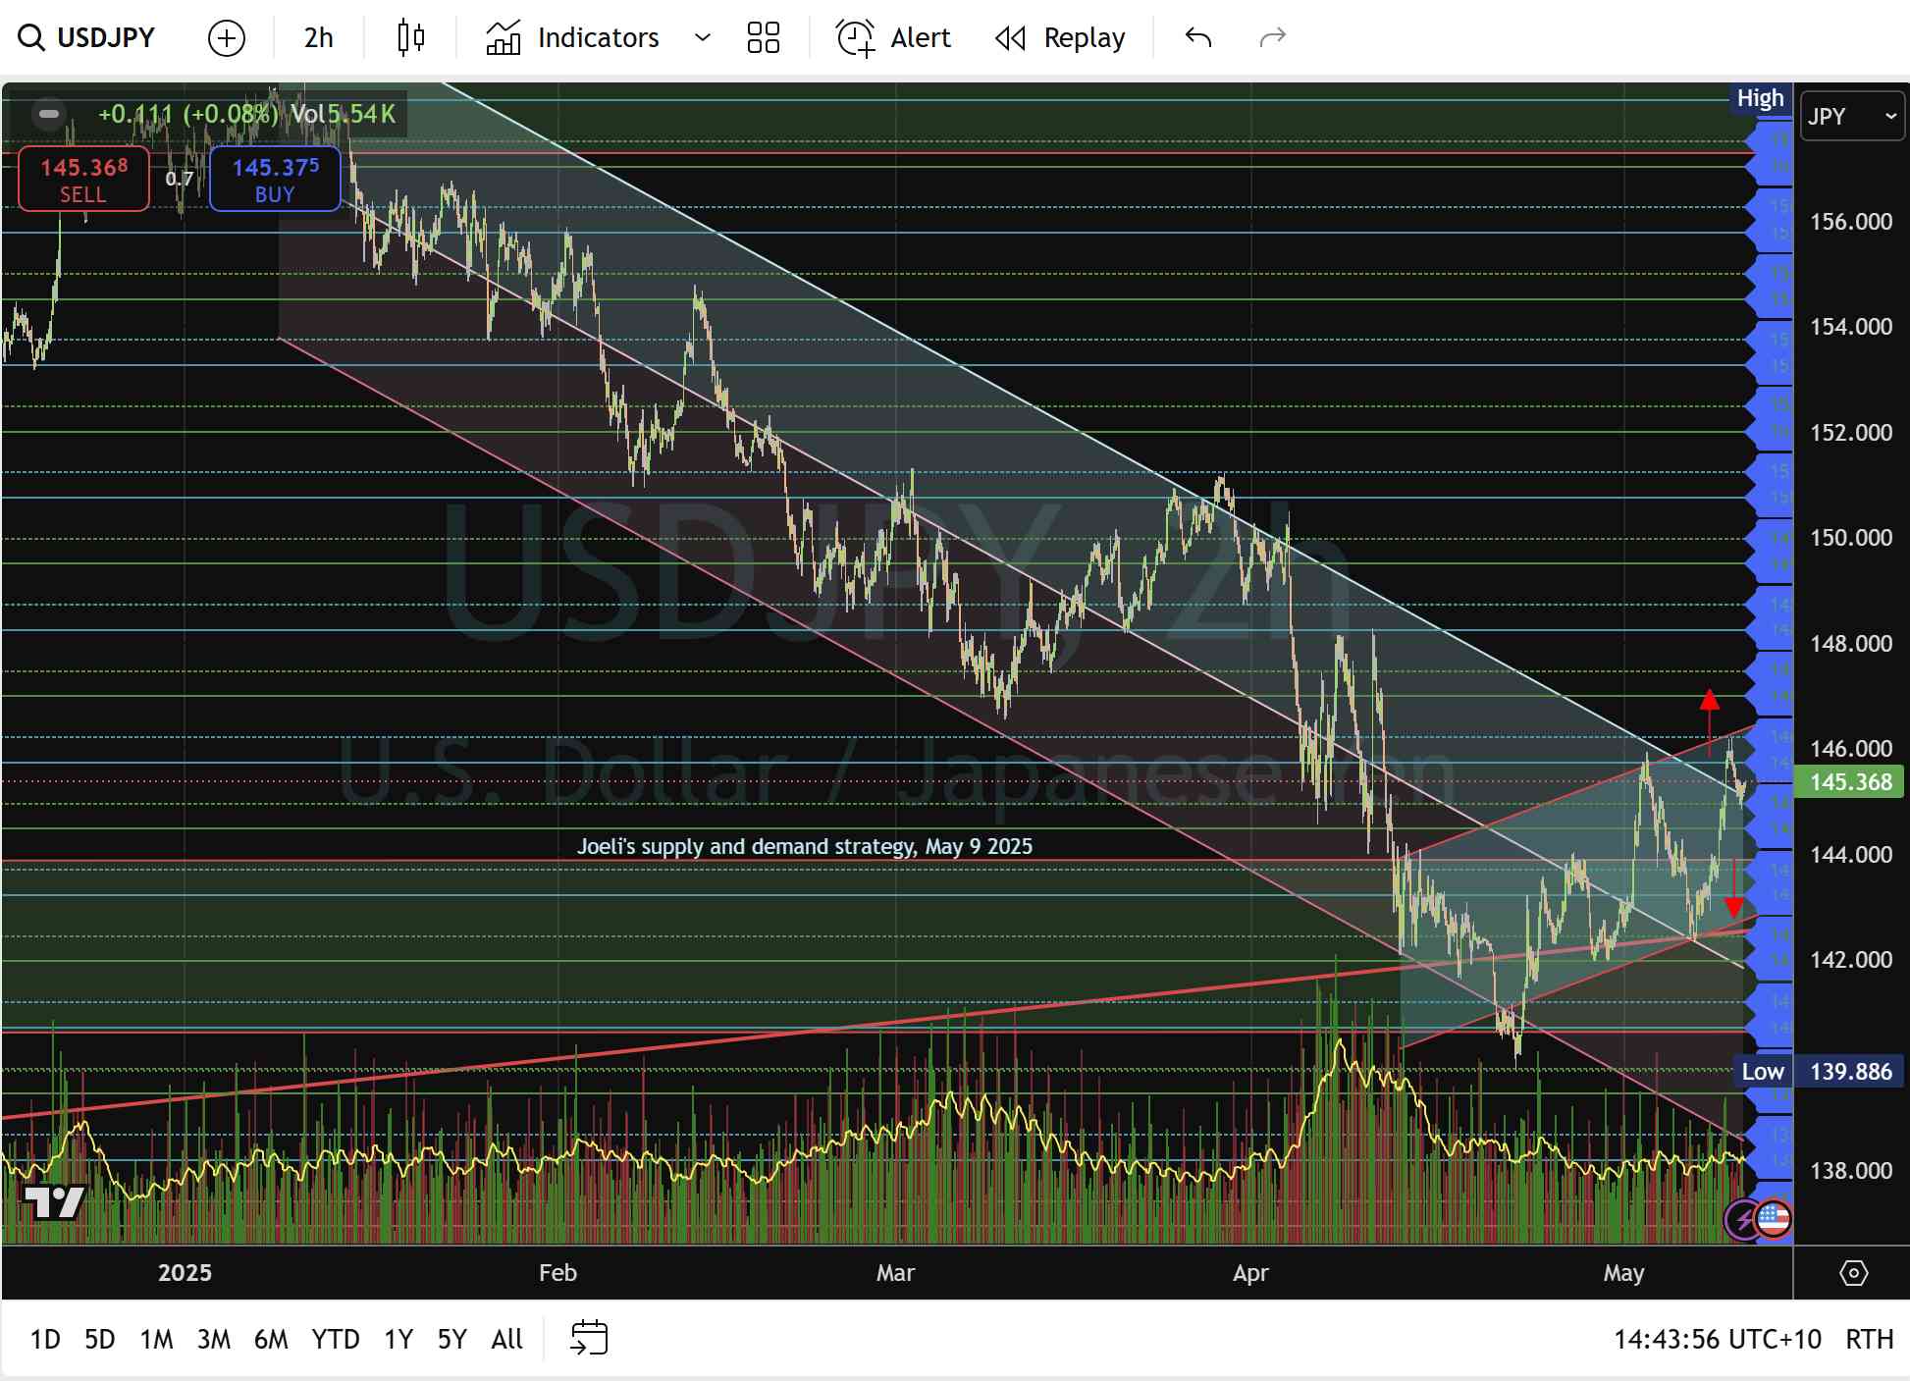Open the go to date calendar icon
This screenshot has width=1910, height=1381.
coord(589,1338)
